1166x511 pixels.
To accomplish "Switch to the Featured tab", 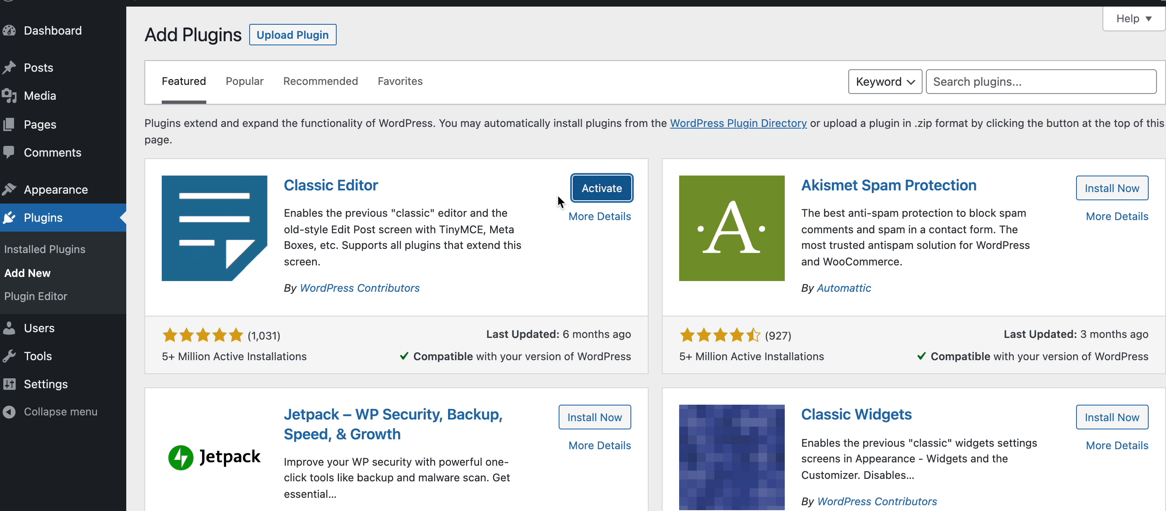I will coord(184,81).
